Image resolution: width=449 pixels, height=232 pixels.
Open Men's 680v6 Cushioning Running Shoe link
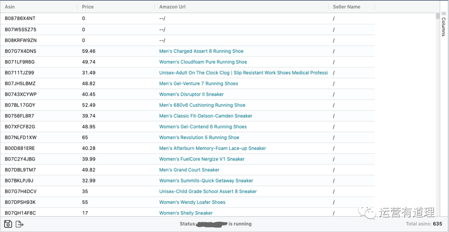click(x=202, y=105)
